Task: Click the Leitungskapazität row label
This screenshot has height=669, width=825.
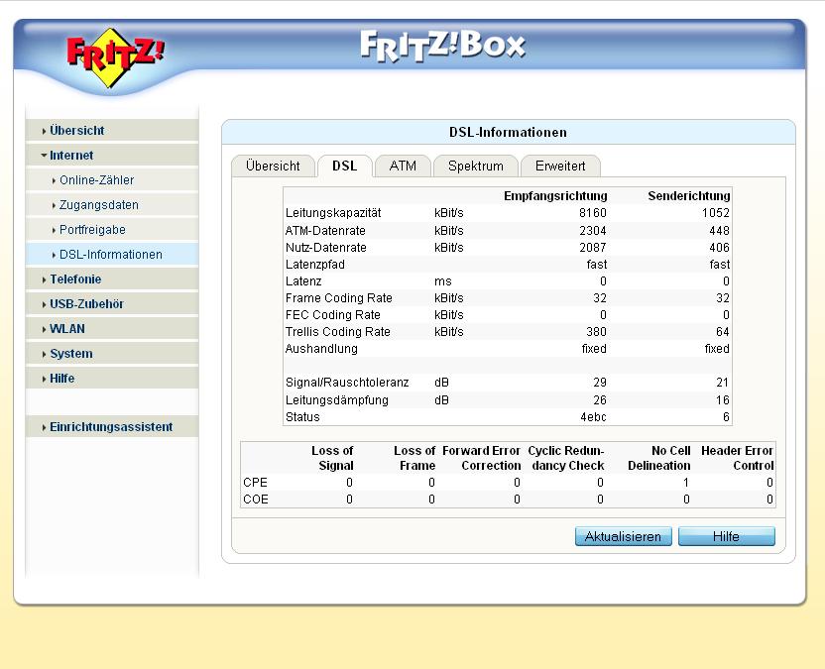Action: [x=333, y=213]
